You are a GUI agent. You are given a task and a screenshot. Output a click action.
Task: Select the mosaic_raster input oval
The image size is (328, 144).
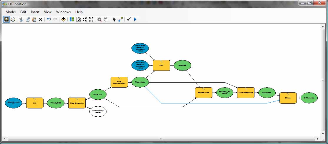pos(14,103)
